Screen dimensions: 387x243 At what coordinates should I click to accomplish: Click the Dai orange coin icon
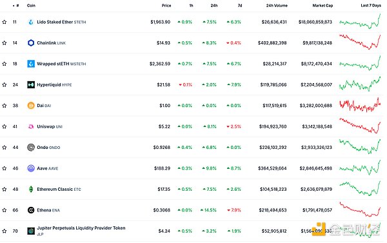pos(31,106)
